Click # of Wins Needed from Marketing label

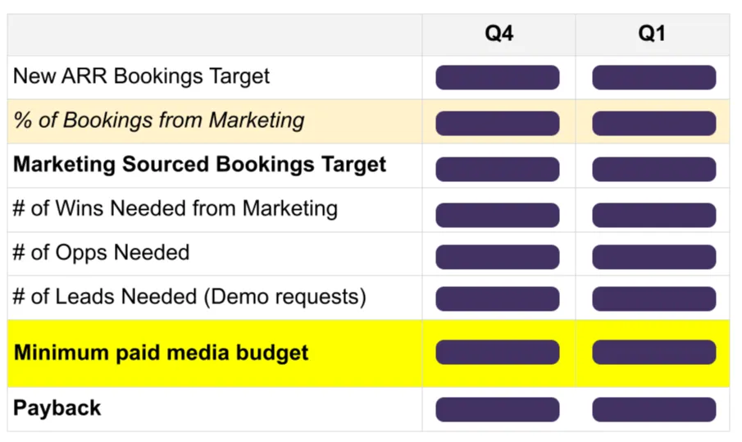(x=175, y=208)
